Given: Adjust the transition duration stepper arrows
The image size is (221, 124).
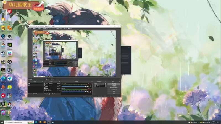Looking at the screenshot, I should point(106,86).
